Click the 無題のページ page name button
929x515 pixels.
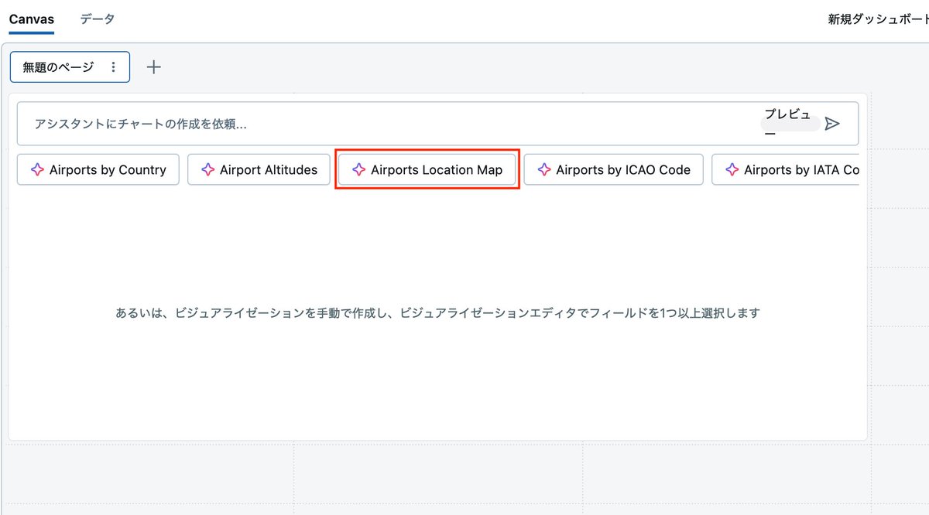click(58, 67)
